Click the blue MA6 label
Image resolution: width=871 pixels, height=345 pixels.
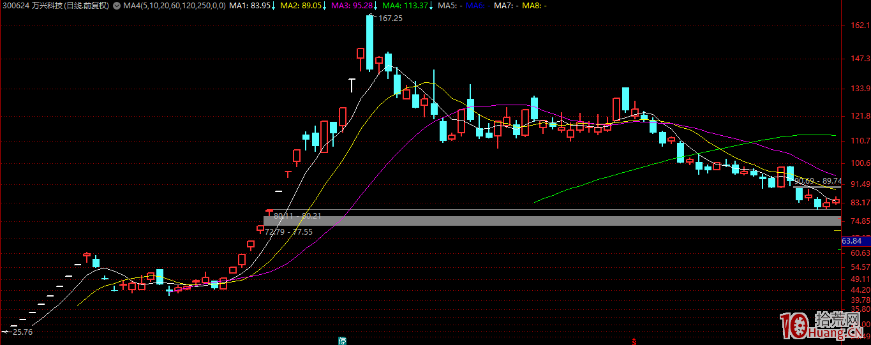(x=474, y=6)
